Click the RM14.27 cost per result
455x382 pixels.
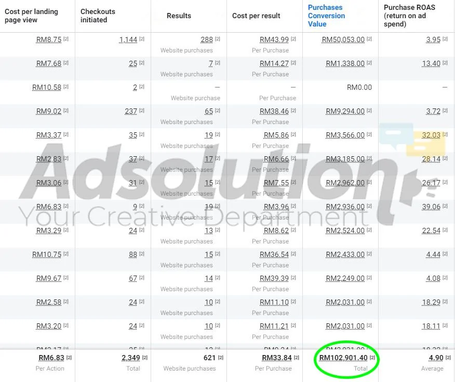pos(274,63)
